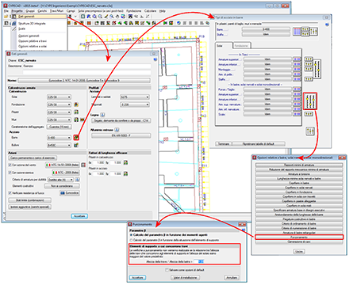Toggle the Con azione sismica checkbox

10,173
